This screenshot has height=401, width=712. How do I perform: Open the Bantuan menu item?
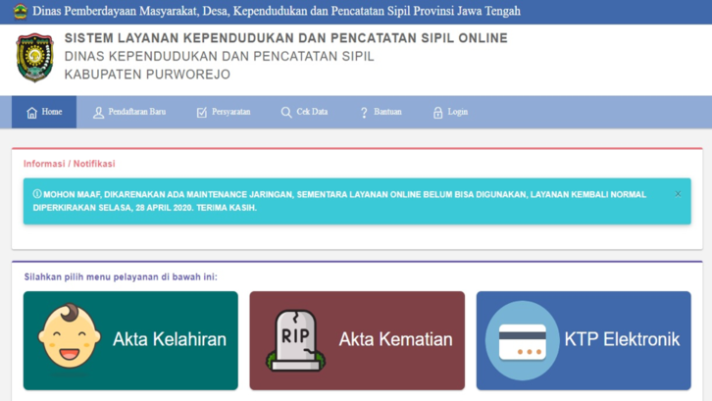(x=381, y=112)
